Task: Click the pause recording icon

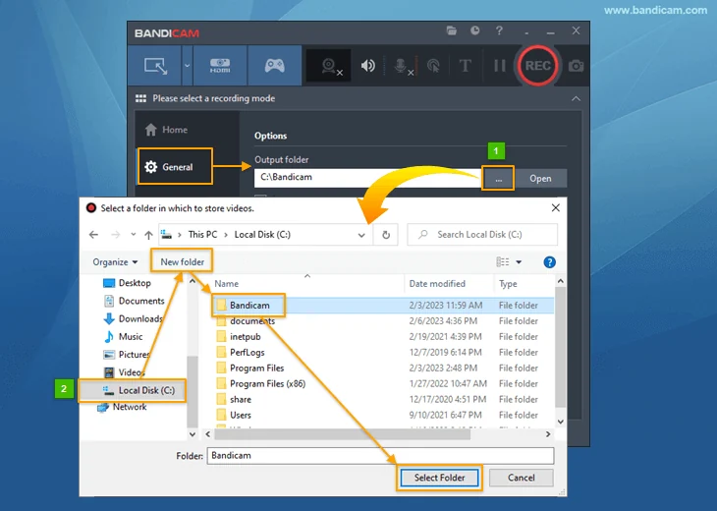Action: click(x=500, y=66)
